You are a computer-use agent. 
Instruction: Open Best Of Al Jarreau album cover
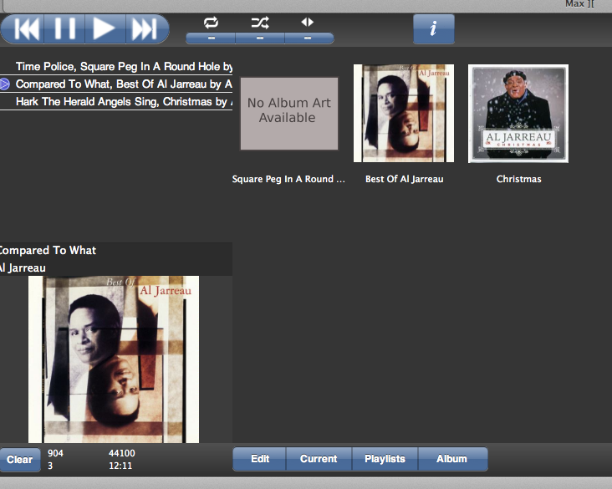[x=404, y=113]
